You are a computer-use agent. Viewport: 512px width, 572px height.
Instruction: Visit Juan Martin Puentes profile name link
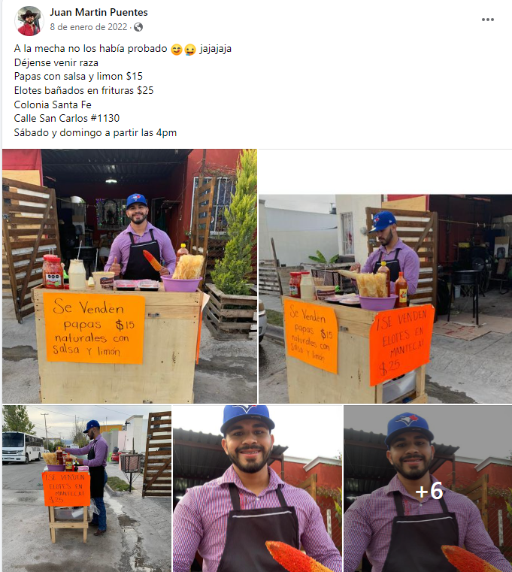point(98,13)
